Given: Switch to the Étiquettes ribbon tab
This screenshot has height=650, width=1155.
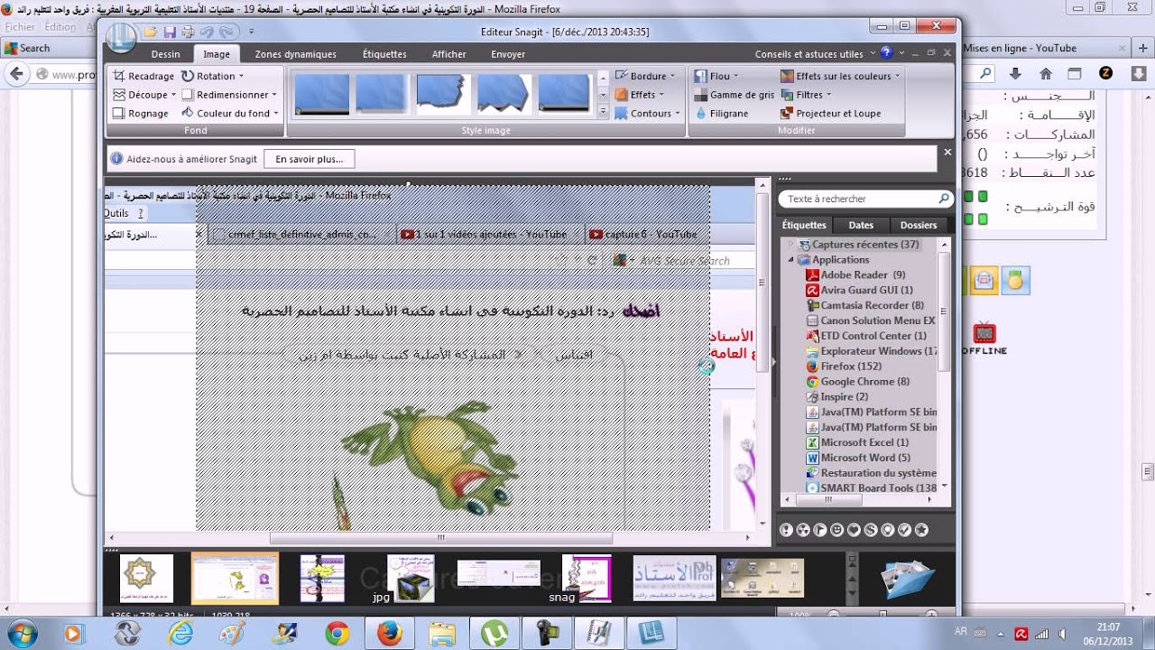Looking at the screenshot, I should tap(384, 54).
